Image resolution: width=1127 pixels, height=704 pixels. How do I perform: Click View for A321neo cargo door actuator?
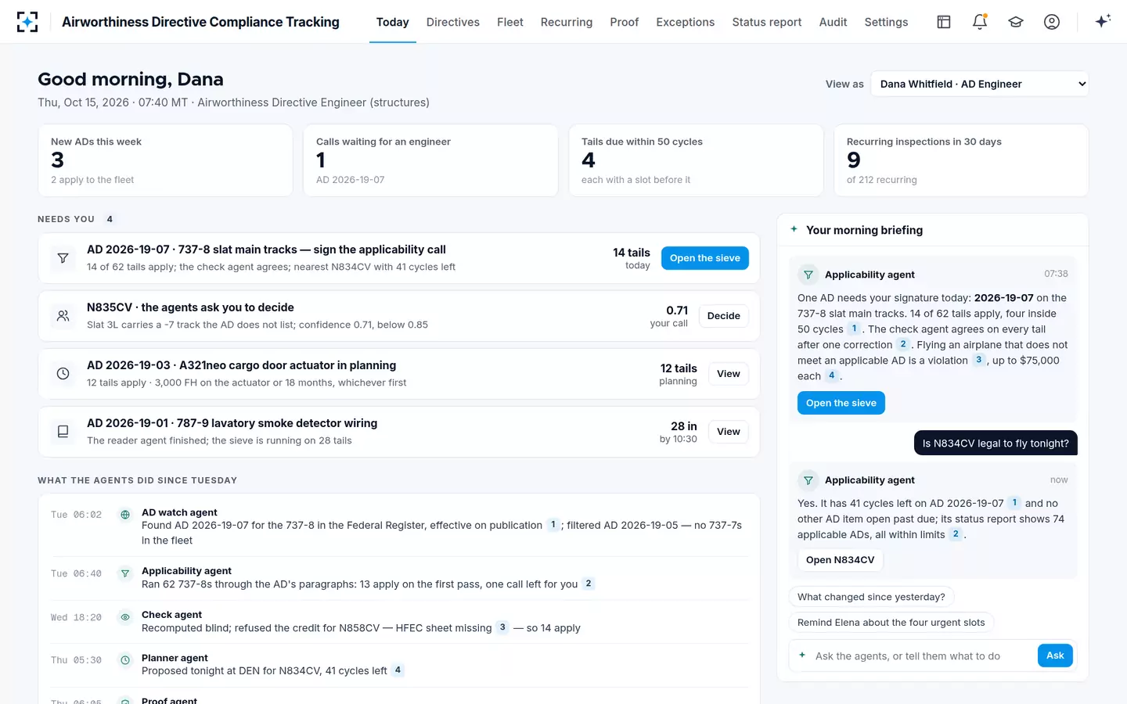(x=729, y=374)
